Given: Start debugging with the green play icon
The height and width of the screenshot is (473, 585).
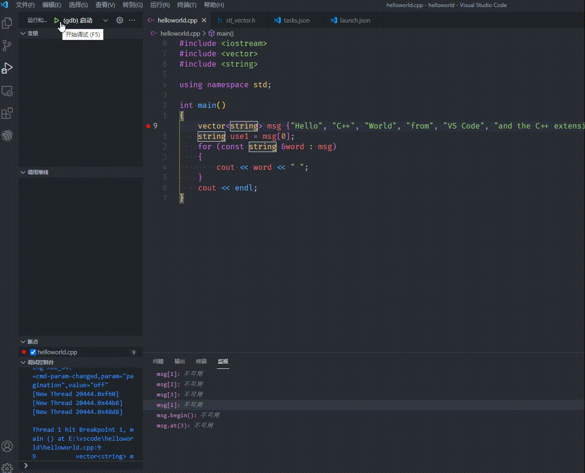Looking at the screenshot, I should 56,20.
